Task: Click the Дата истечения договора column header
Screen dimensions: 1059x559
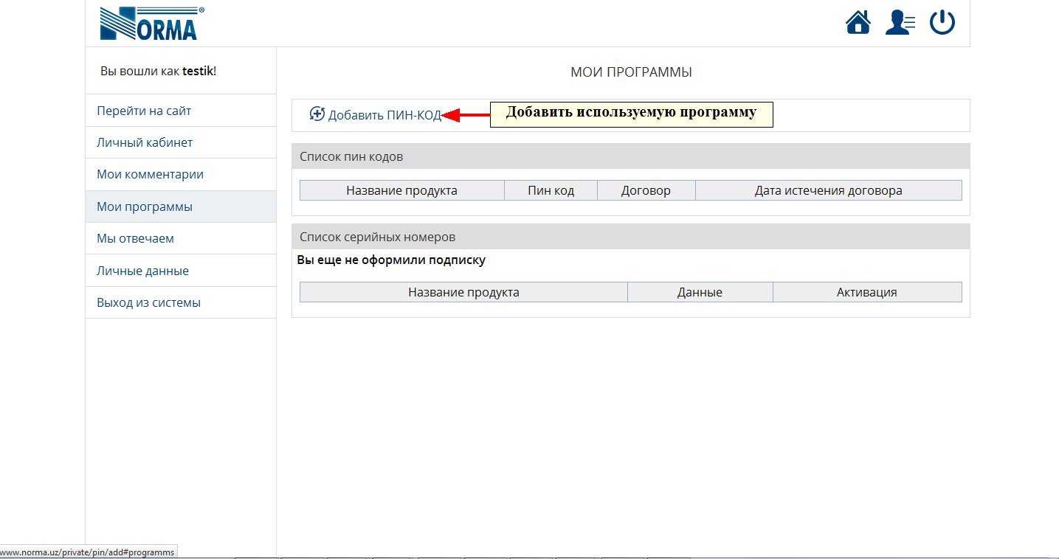Action: coord(828,190)
